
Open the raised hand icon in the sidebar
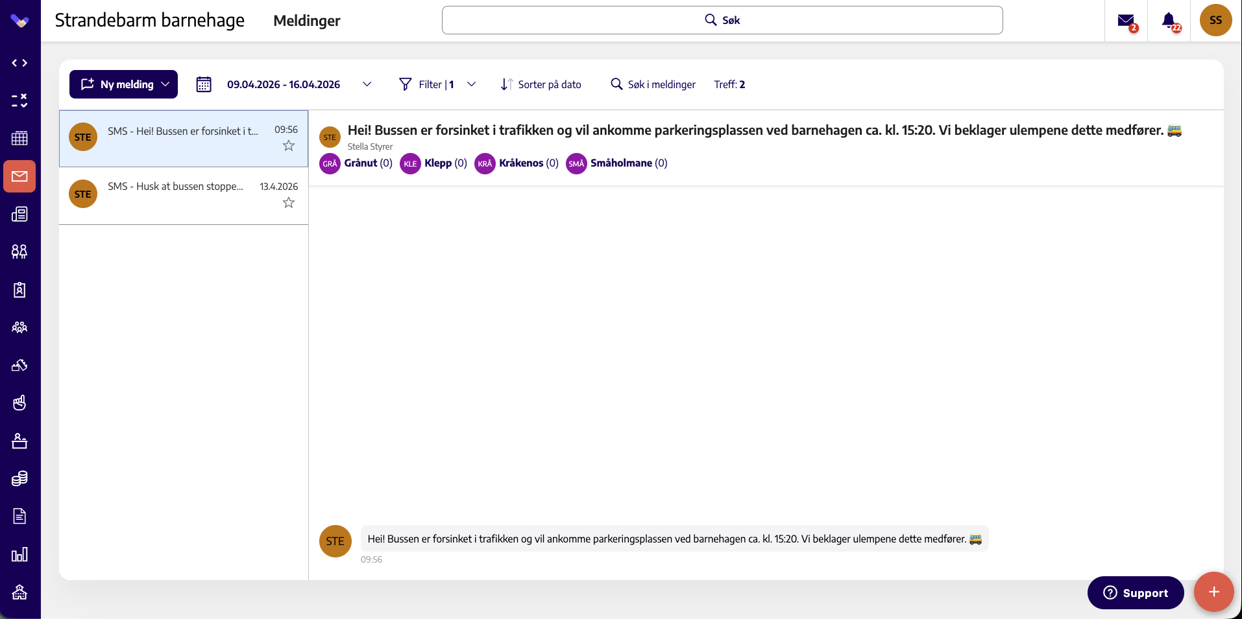click(19, 403)
